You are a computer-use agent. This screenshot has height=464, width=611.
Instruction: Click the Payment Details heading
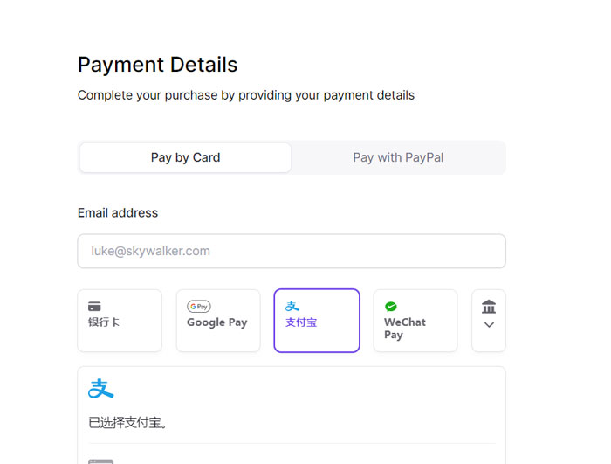(x=157, y=65)
